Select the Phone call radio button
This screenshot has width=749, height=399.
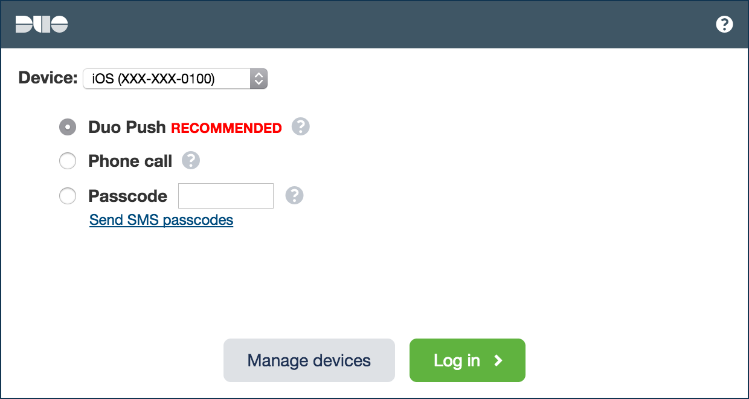coord(68,161)
